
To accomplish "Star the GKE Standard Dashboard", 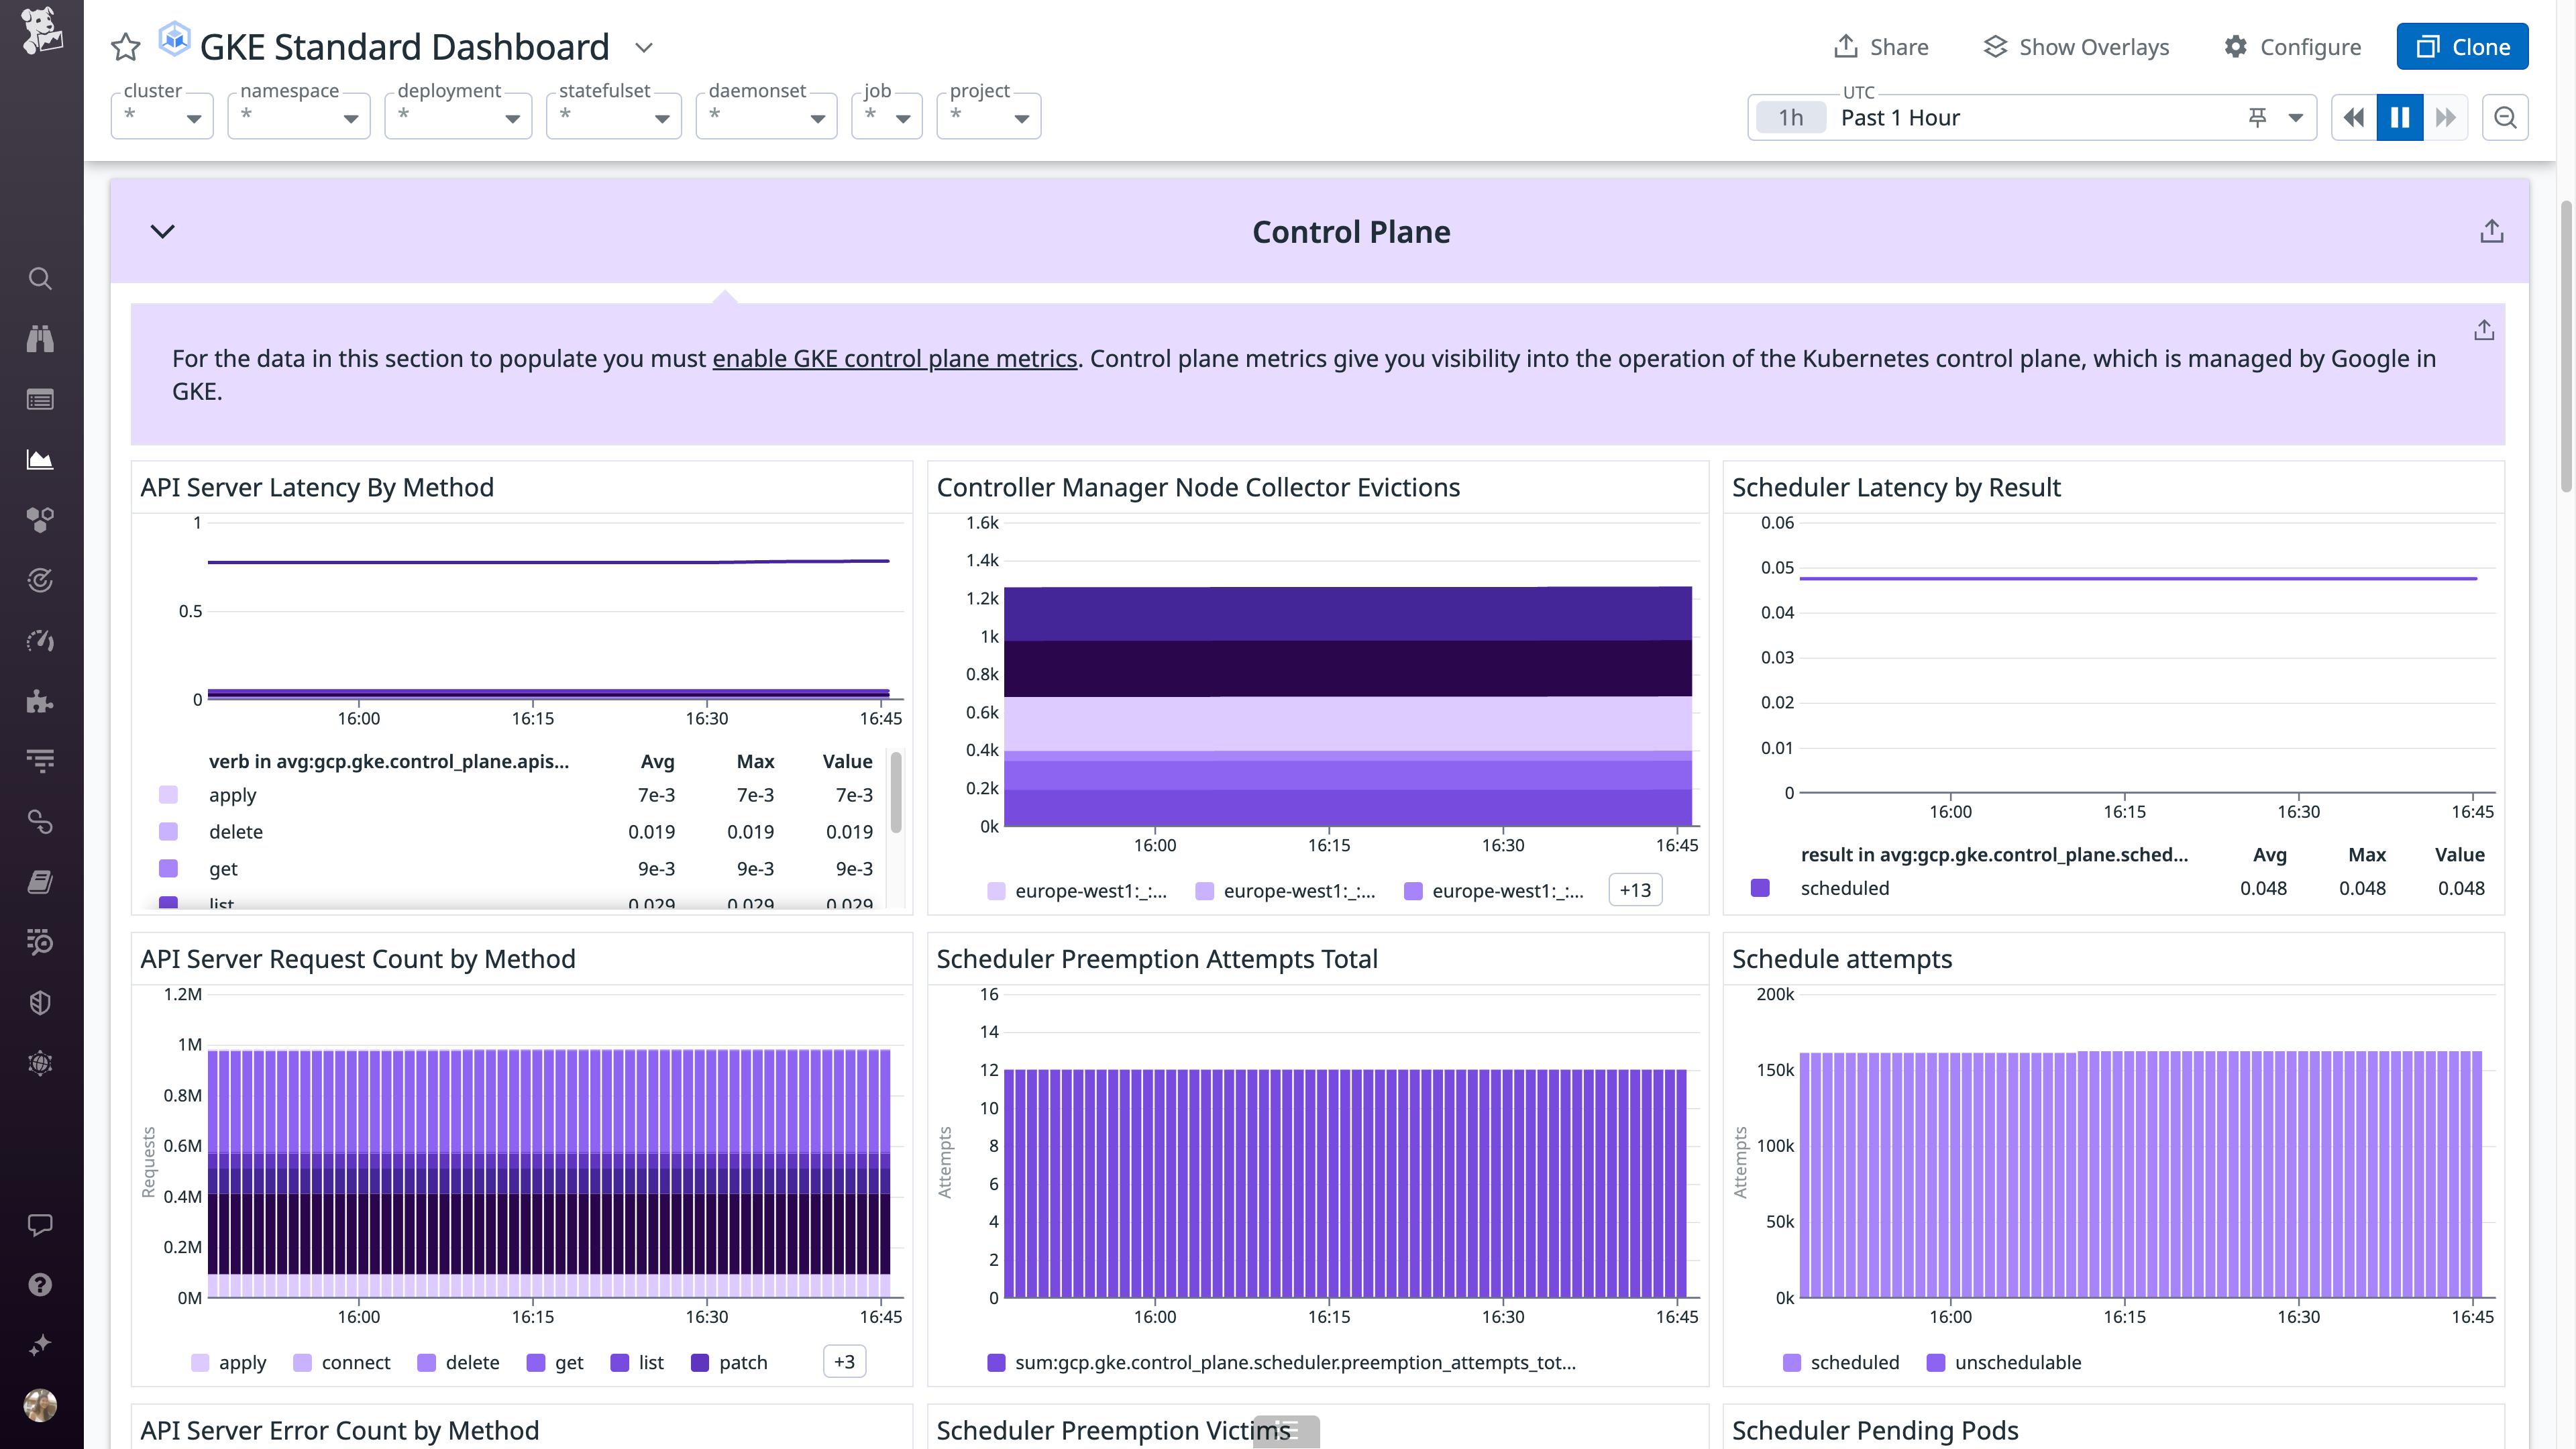I will click(126, 46).
